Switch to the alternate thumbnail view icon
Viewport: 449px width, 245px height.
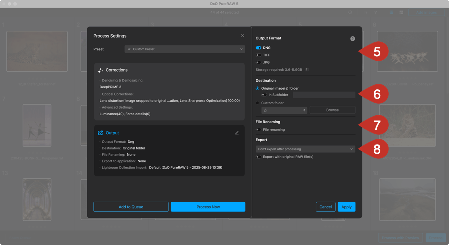[401, 12]
